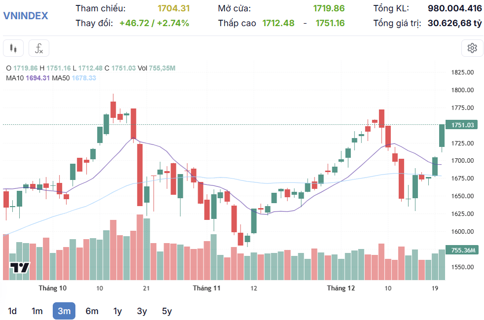
Task: Click the Tháng 10 time axis marker
Action: [x=52, y=288]
